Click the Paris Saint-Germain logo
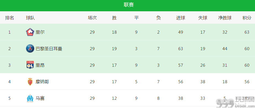 tap(30, 49)
